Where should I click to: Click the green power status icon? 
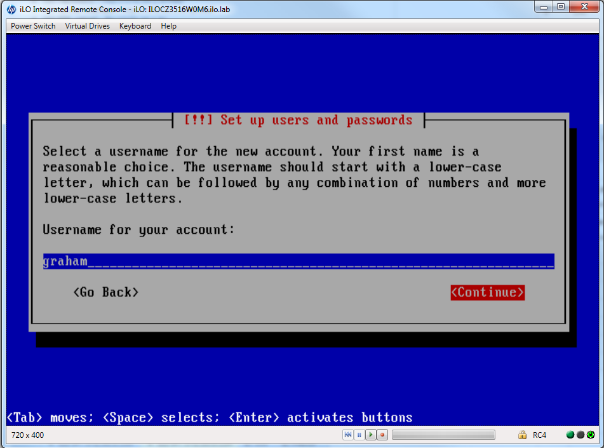(591, 435)
